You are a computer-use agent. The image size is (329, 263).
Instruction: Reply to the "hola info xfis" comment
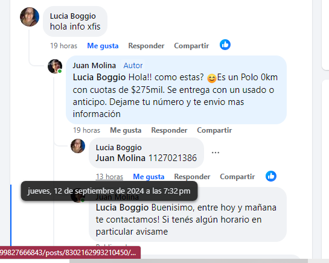pyautogui.click(x=146, y=46)
